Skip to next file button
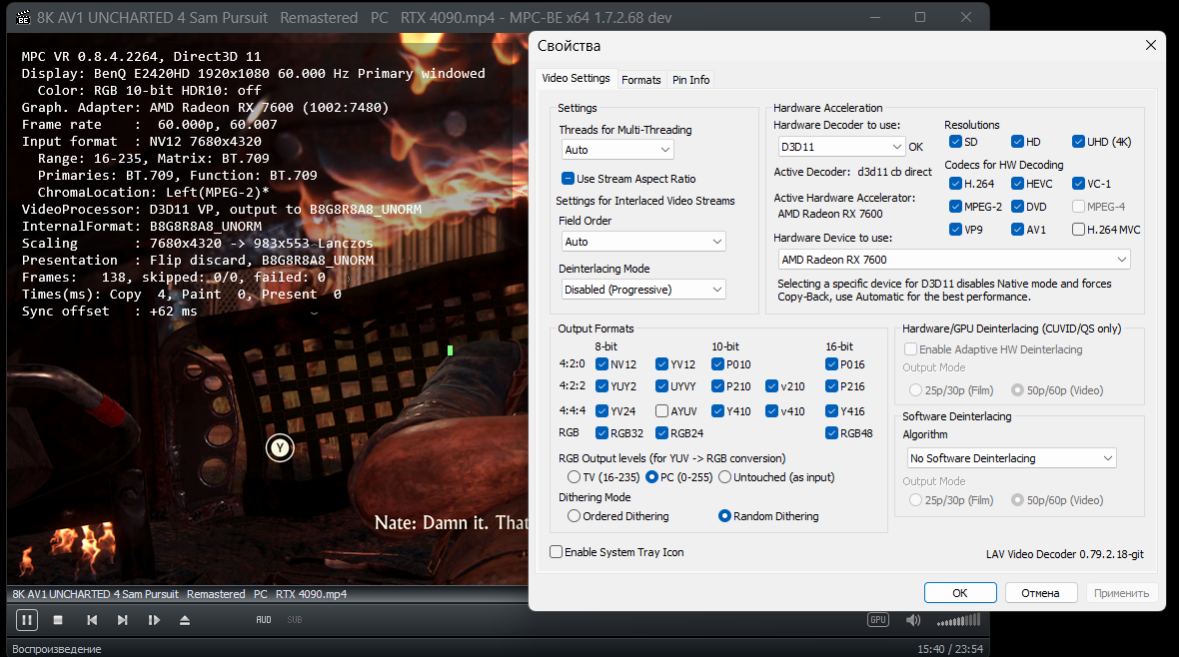Screen dimensions: 1179x657 [123, 620]
